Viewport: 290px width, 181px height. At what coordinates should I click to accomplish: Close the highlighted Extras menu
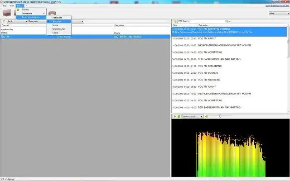[x=20, y=6]
